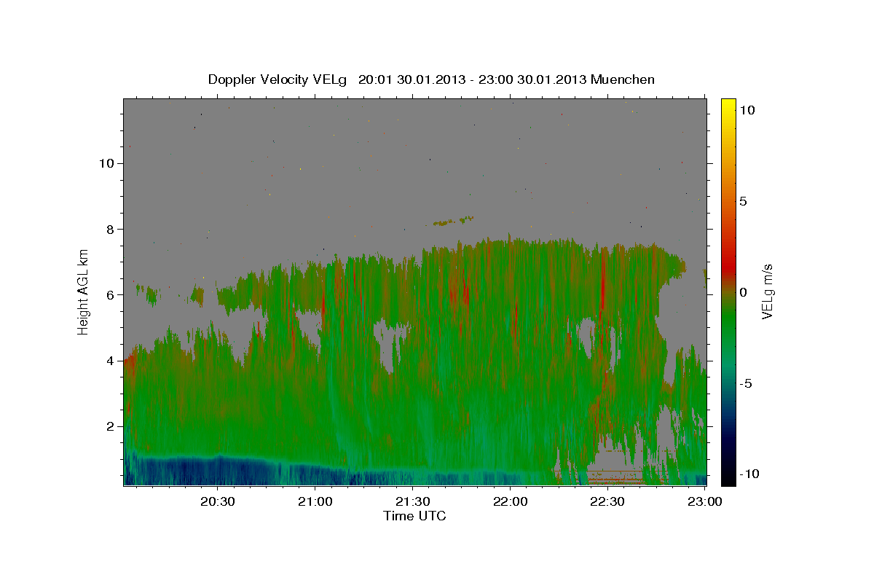The width and height of the screenshot is (874, 583).
Task: Click the plot title 'Doppler Velocity VELg'
Action: coord(279,79)
